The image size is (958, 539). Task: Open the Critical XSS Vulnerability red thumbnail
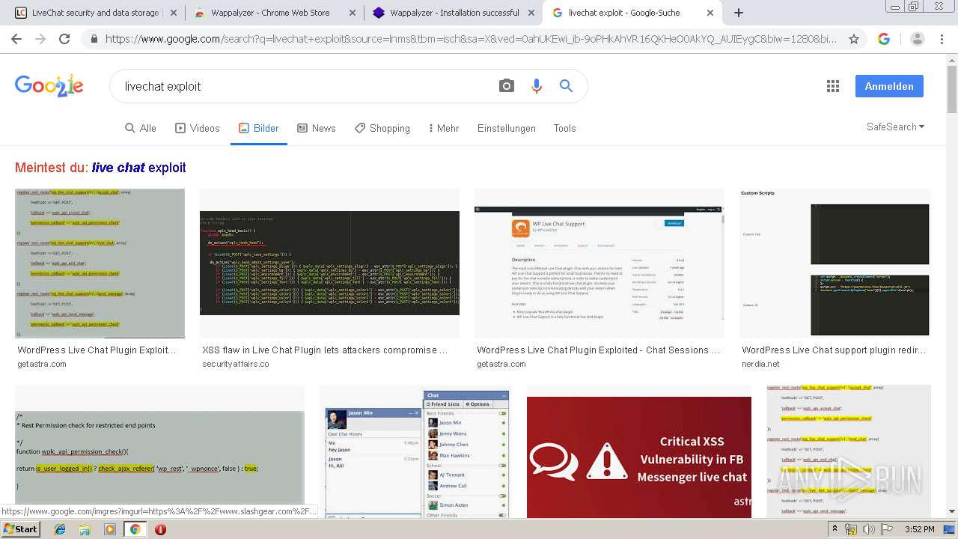(x=639, y=457)
